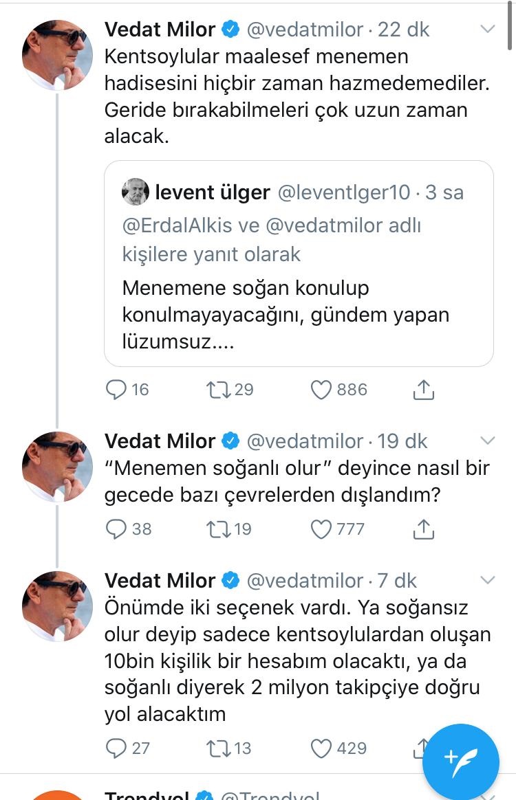Share the "Menemen soğanlı olur" tweet
516x800 pixels.
click(x=424, y=529)
